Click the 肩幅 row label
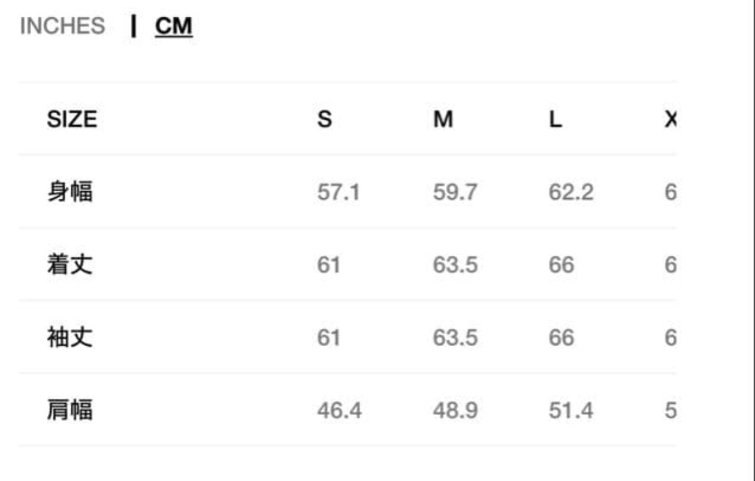Image resolution: width=755 pixels, height=481 pixels. pyautogui.click(x=70, y=411)
